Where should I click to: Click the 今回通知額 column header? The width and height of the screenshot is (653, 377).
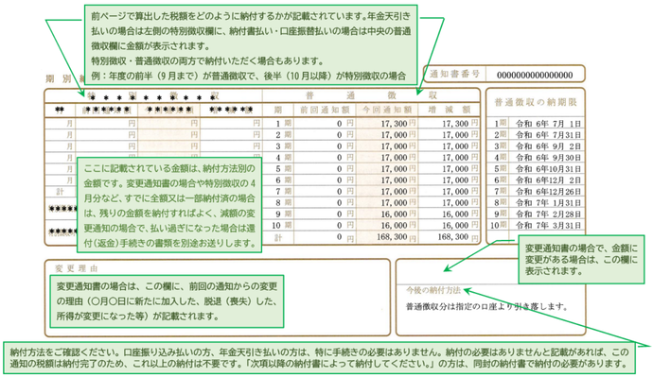pyautogui.click(x=387, y=110)
